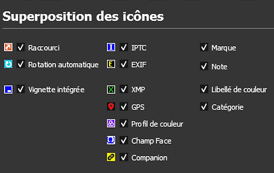Image resolution: width=274 pixels, height=173 pixels.
Task: Click the yellow Companion link icon
Action: (x=111, y=157)
